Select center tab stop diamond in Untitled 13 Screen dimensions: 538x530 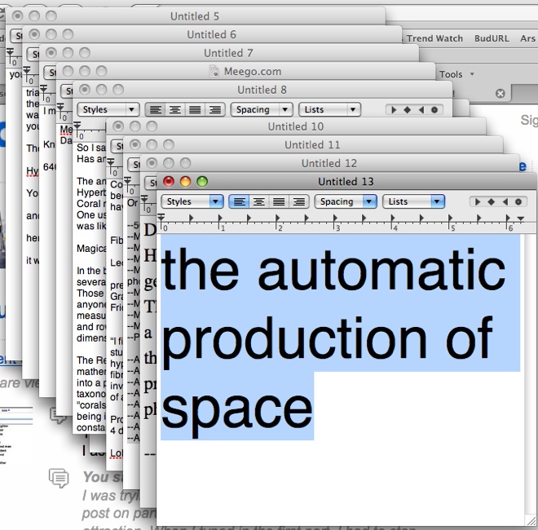(x=492, y=201)
